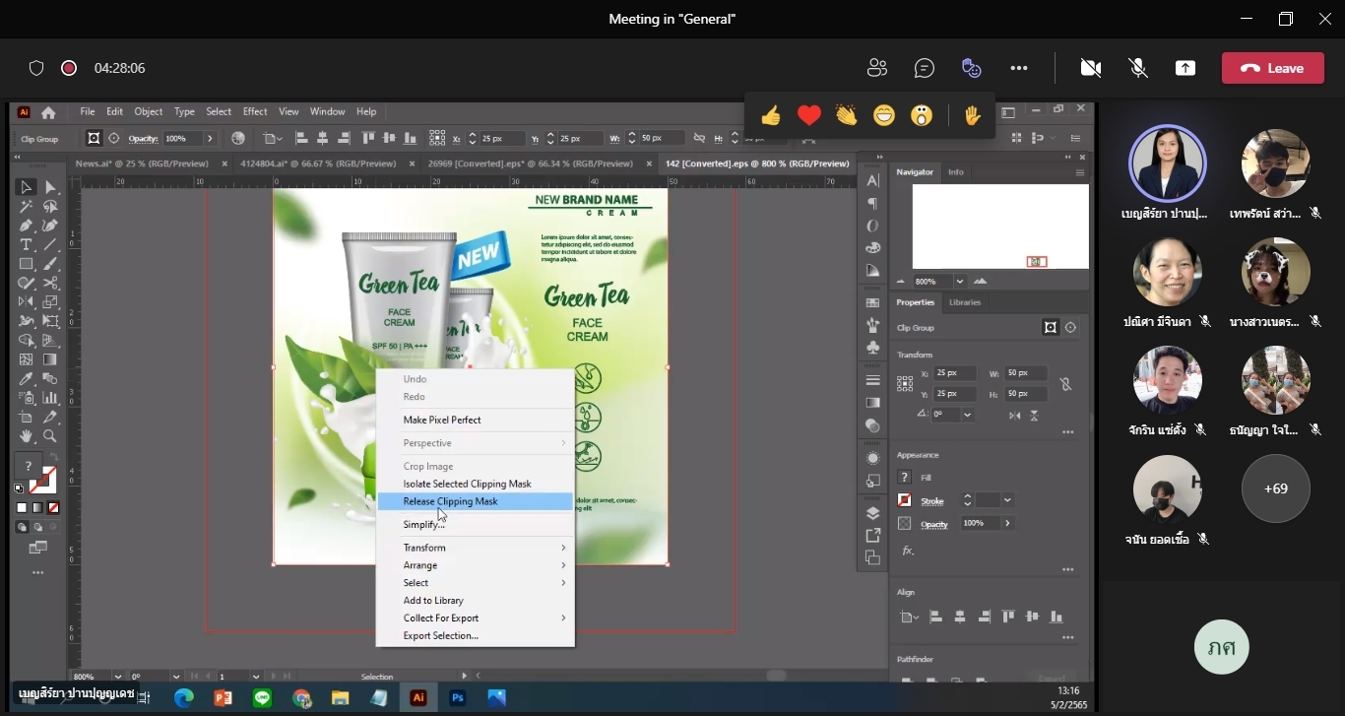The width and height of the screenshot is (1345, 716).
Task: Choose the Lasso tool
Action: click(x=50, y=207)
